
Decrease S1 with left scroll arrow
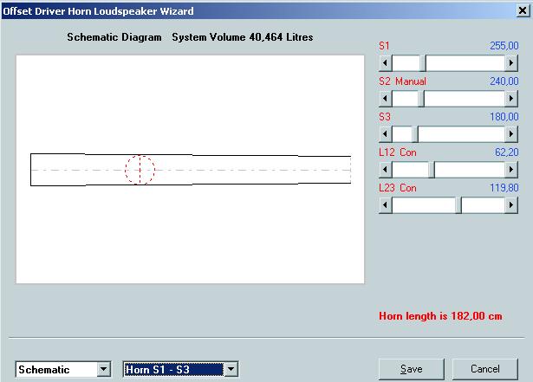[385, 63]
